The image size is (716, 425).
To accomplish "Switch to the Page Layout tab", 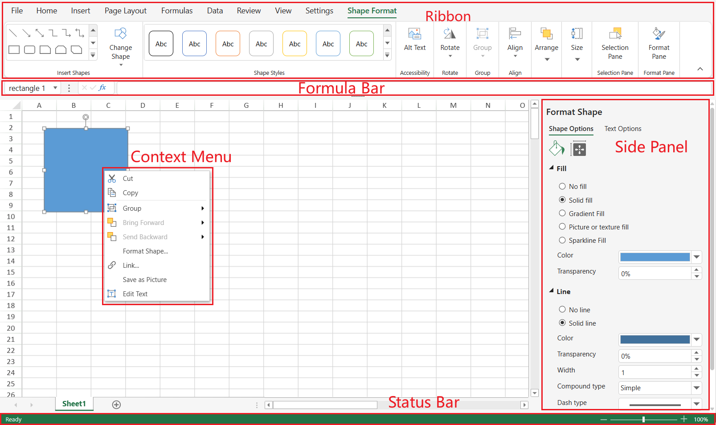I will click(125, 11).
